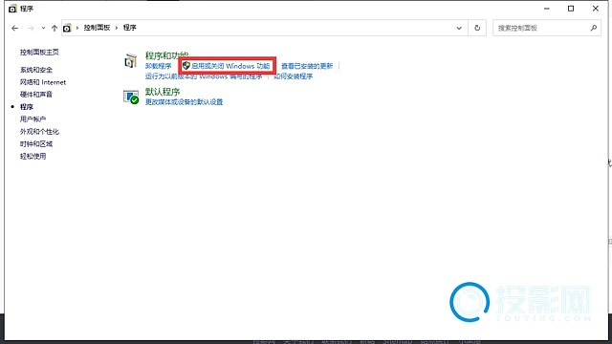612x344 pixels.
Task: Select 程序 in the breadcrumb path
Action: pyautogui.click(x=130, y=28)
